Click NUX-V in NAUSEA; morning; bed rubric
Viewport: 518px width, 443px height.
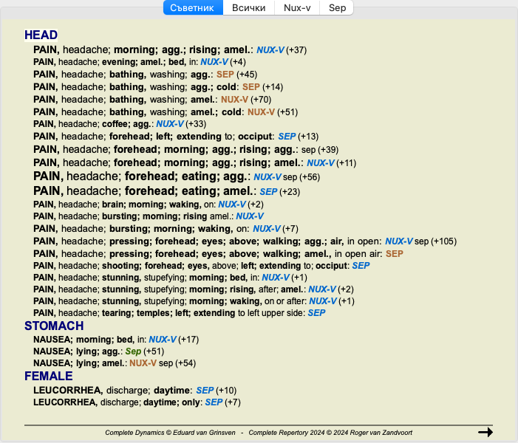coord(161,339)
